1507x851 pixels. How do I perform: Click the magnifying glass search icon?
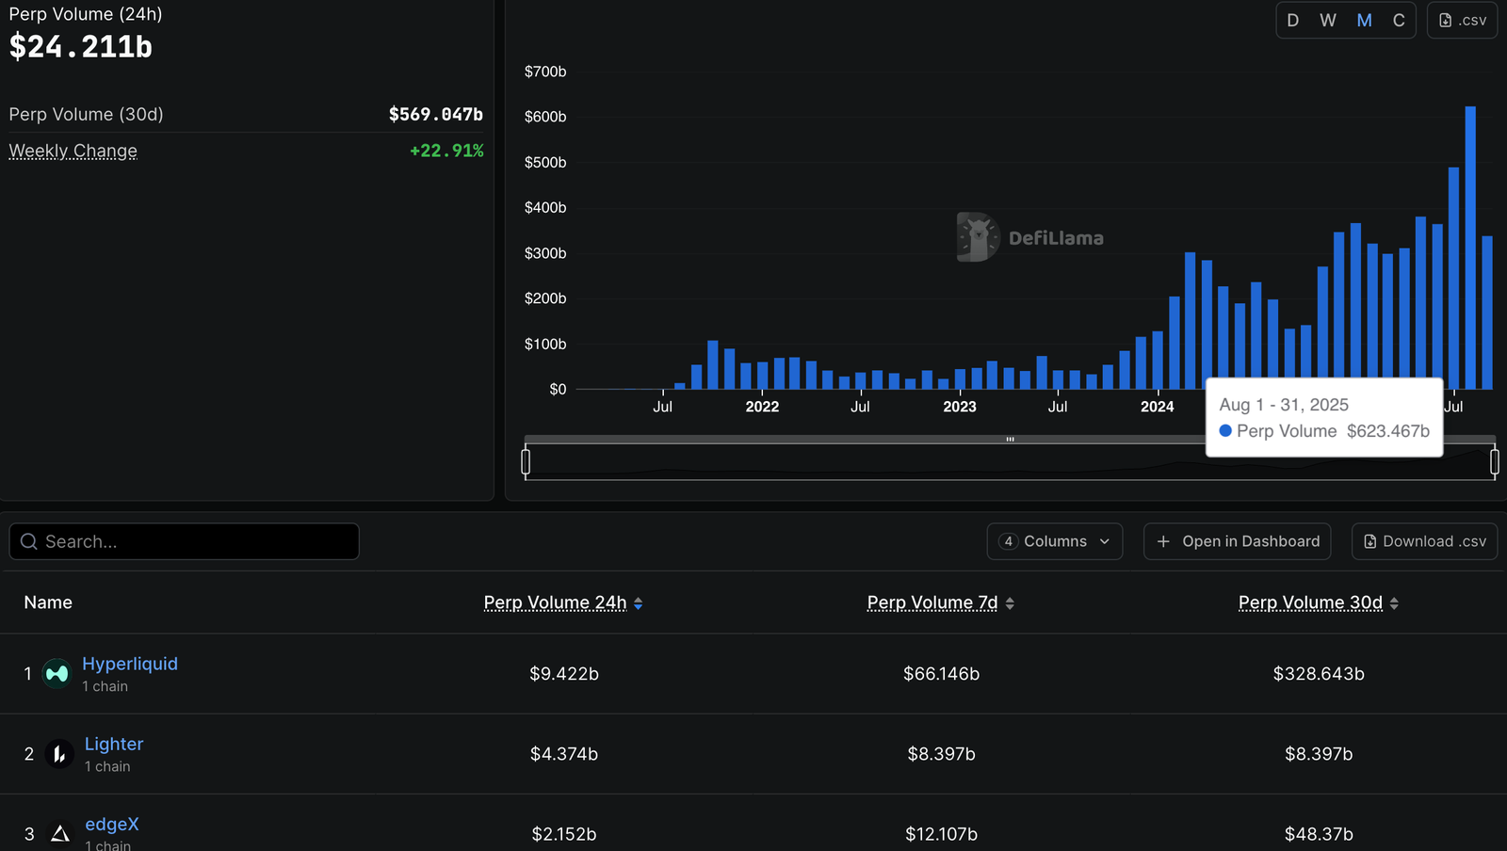click(x=28, y=541)
